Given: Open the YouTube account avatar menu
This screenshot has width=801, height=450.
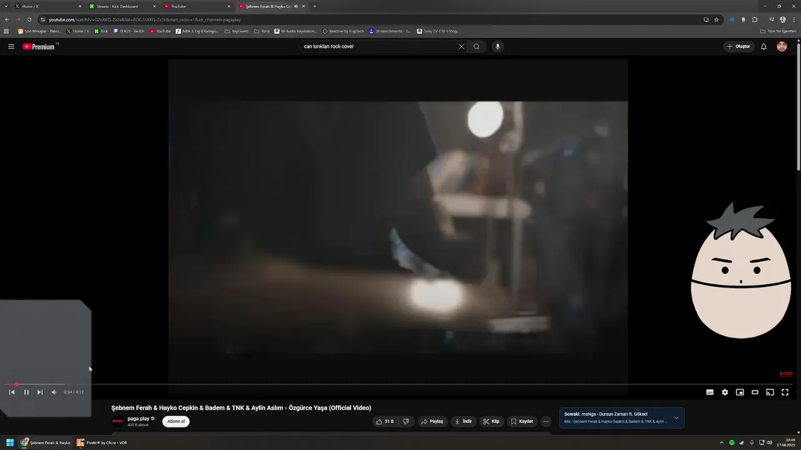Looking at the screenshot, I should click(782, 46).
